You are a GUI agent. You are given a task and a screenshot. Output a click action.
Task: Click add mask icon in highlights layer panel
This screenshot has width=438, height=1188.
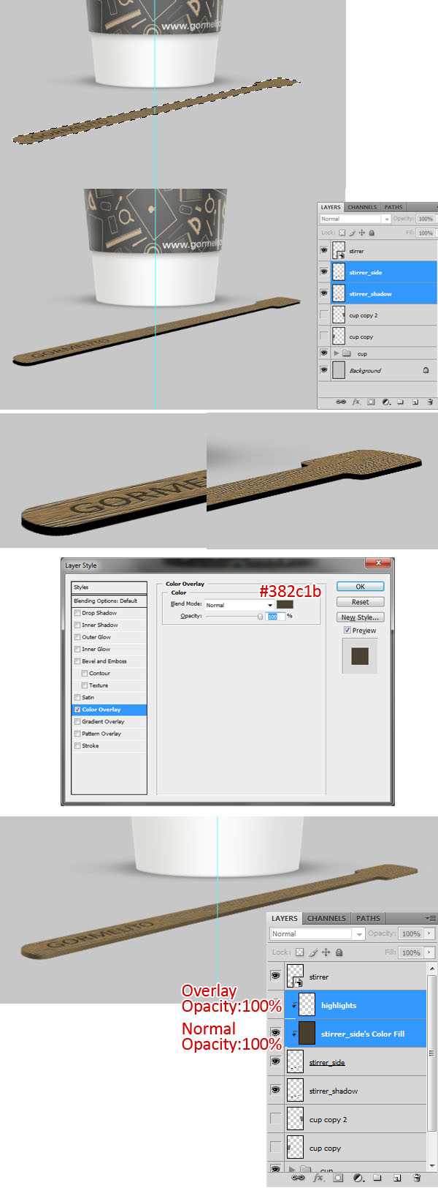(x=338, y=1178)
